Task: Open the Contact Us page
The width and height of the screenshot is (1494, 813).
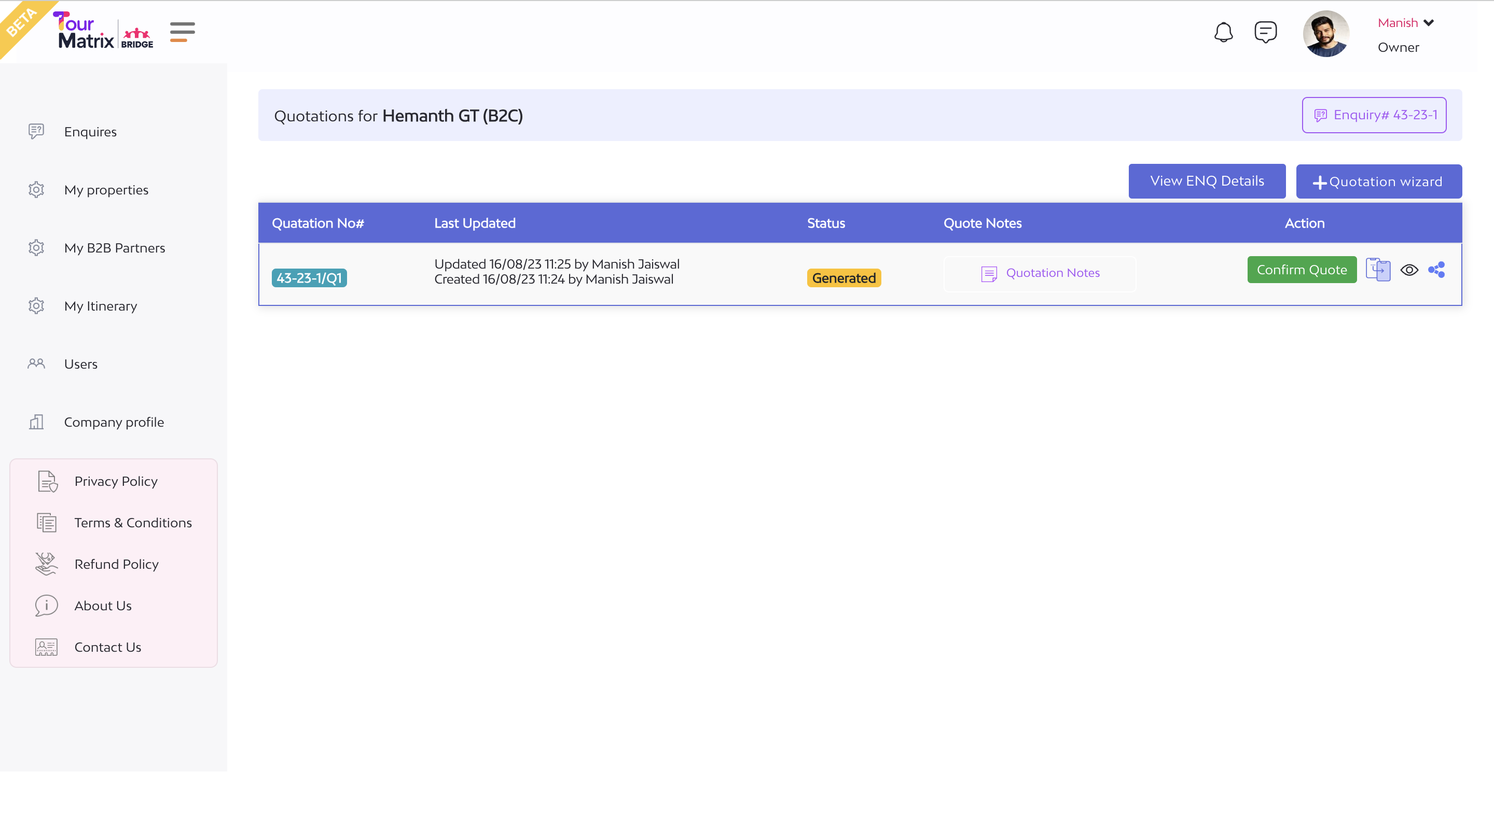Action: pyautogui.click(x=107, y=647)
